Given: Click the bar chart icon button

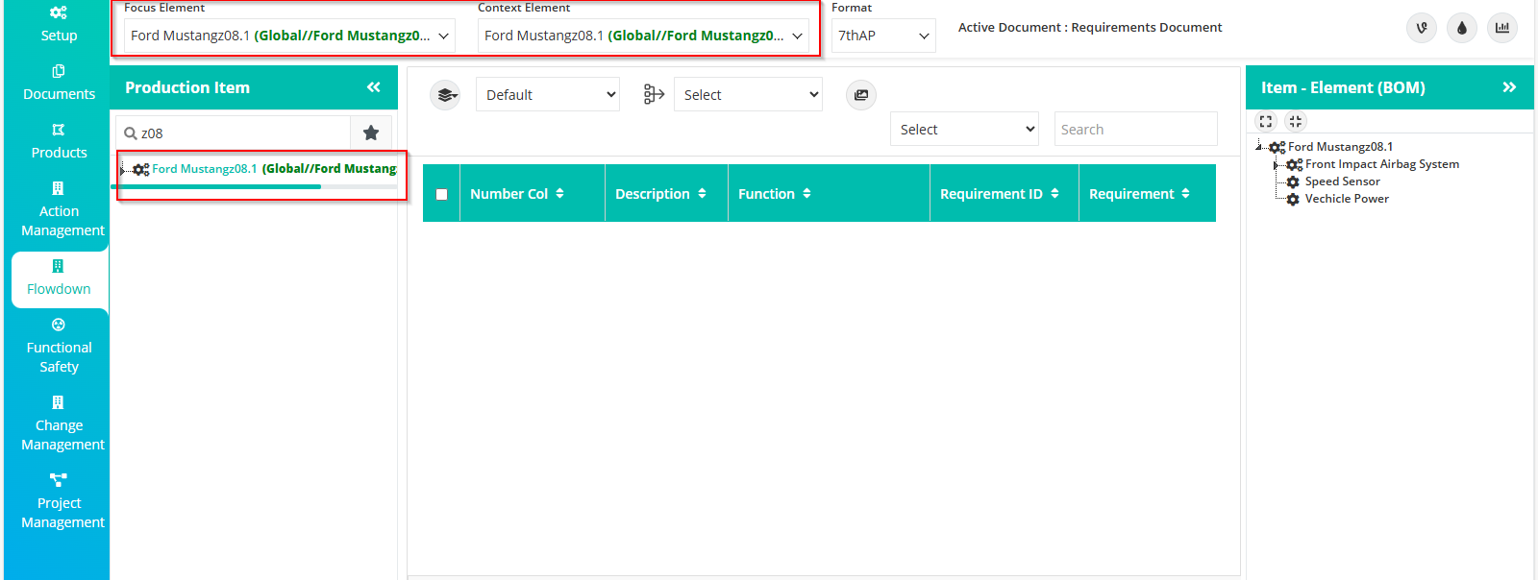Looking at the screenshot, I should point(1502,28).
